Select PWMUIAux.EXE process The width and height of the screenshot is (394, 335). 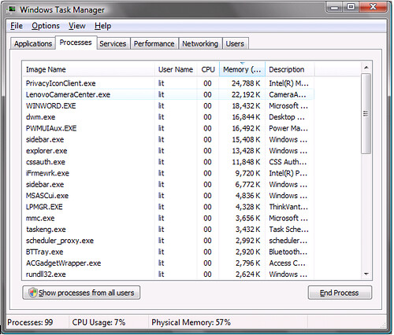click(168, 128)
